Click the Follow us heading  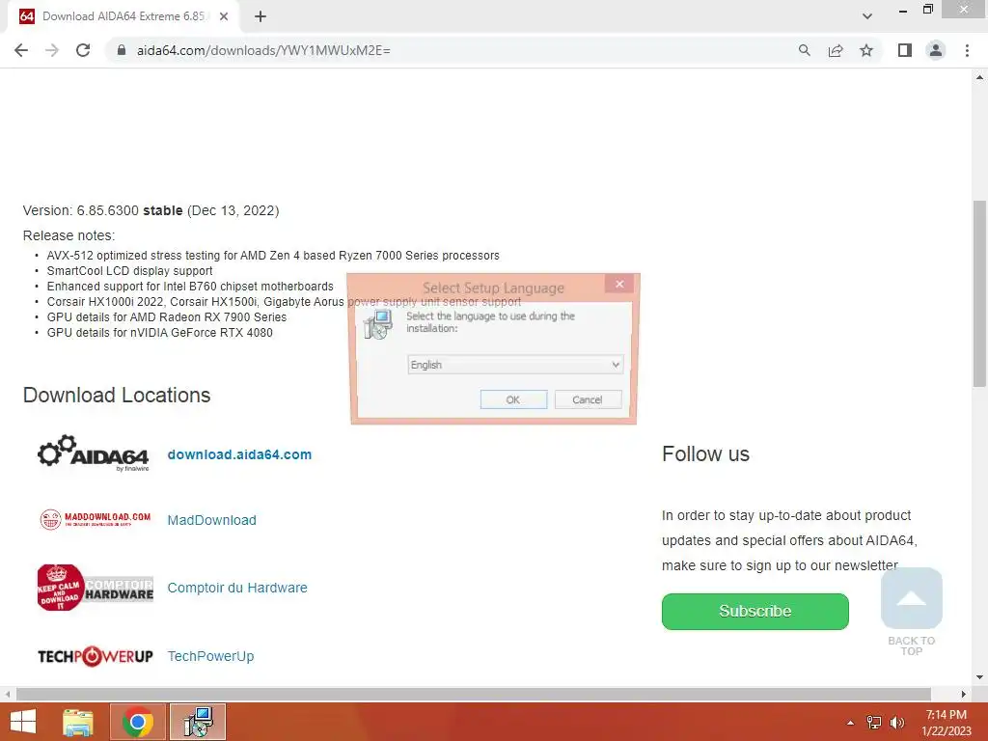[x=705, y=453]
